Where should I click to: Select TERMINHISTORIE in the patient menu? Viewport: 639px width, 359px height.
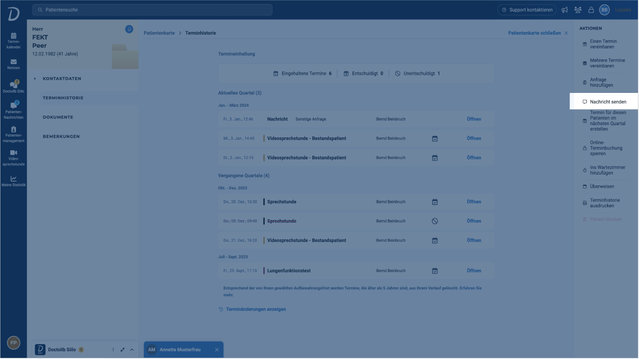tap(63, 98)
